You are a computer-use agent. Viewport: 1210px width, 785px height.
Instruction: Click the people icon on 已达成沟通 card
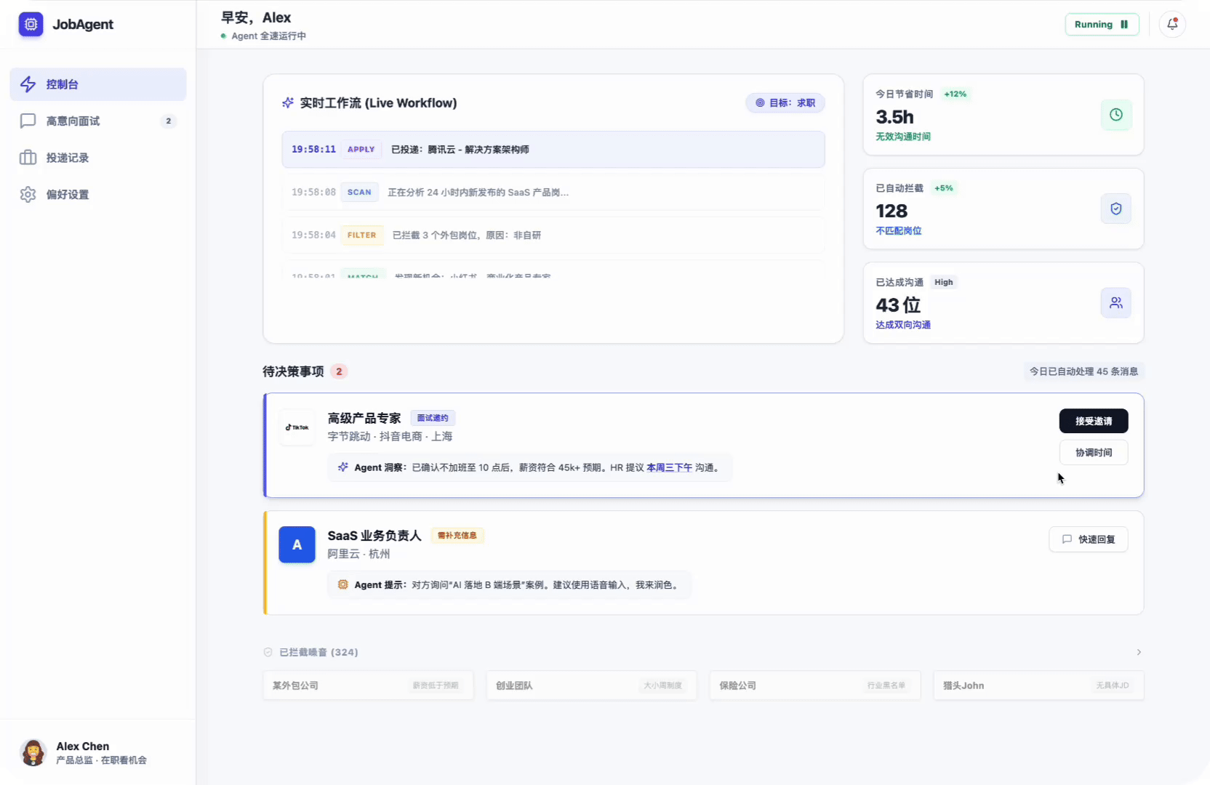point(1116,303)
